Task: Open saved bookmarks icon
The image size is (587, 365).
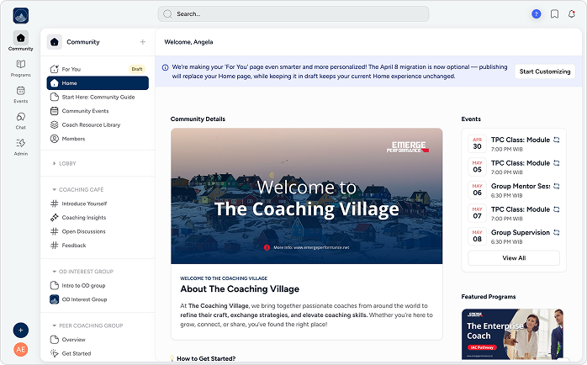Action: (554, 13)
